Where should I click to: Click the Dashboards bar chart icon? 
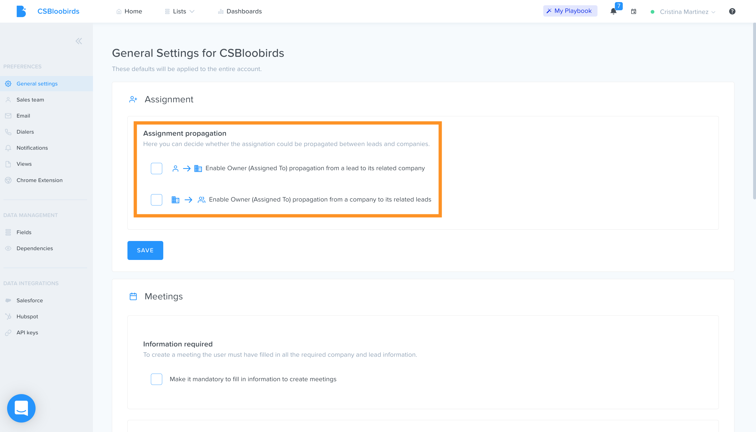(221, 12)
